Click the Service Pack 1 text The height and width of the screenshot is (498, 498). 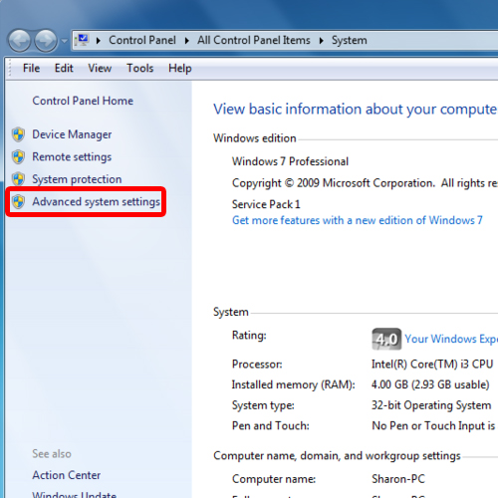pyautogui.click(x=266, y=204)
